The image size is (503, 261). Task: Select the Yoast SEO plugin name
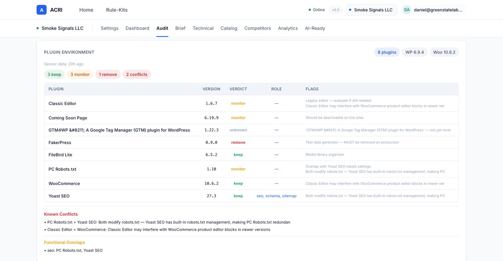[59, 196]
